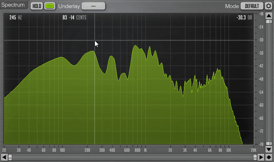Click the 20K frequency axis label
The height and width of the screenshot is (162, 274).
pos(253,150)
